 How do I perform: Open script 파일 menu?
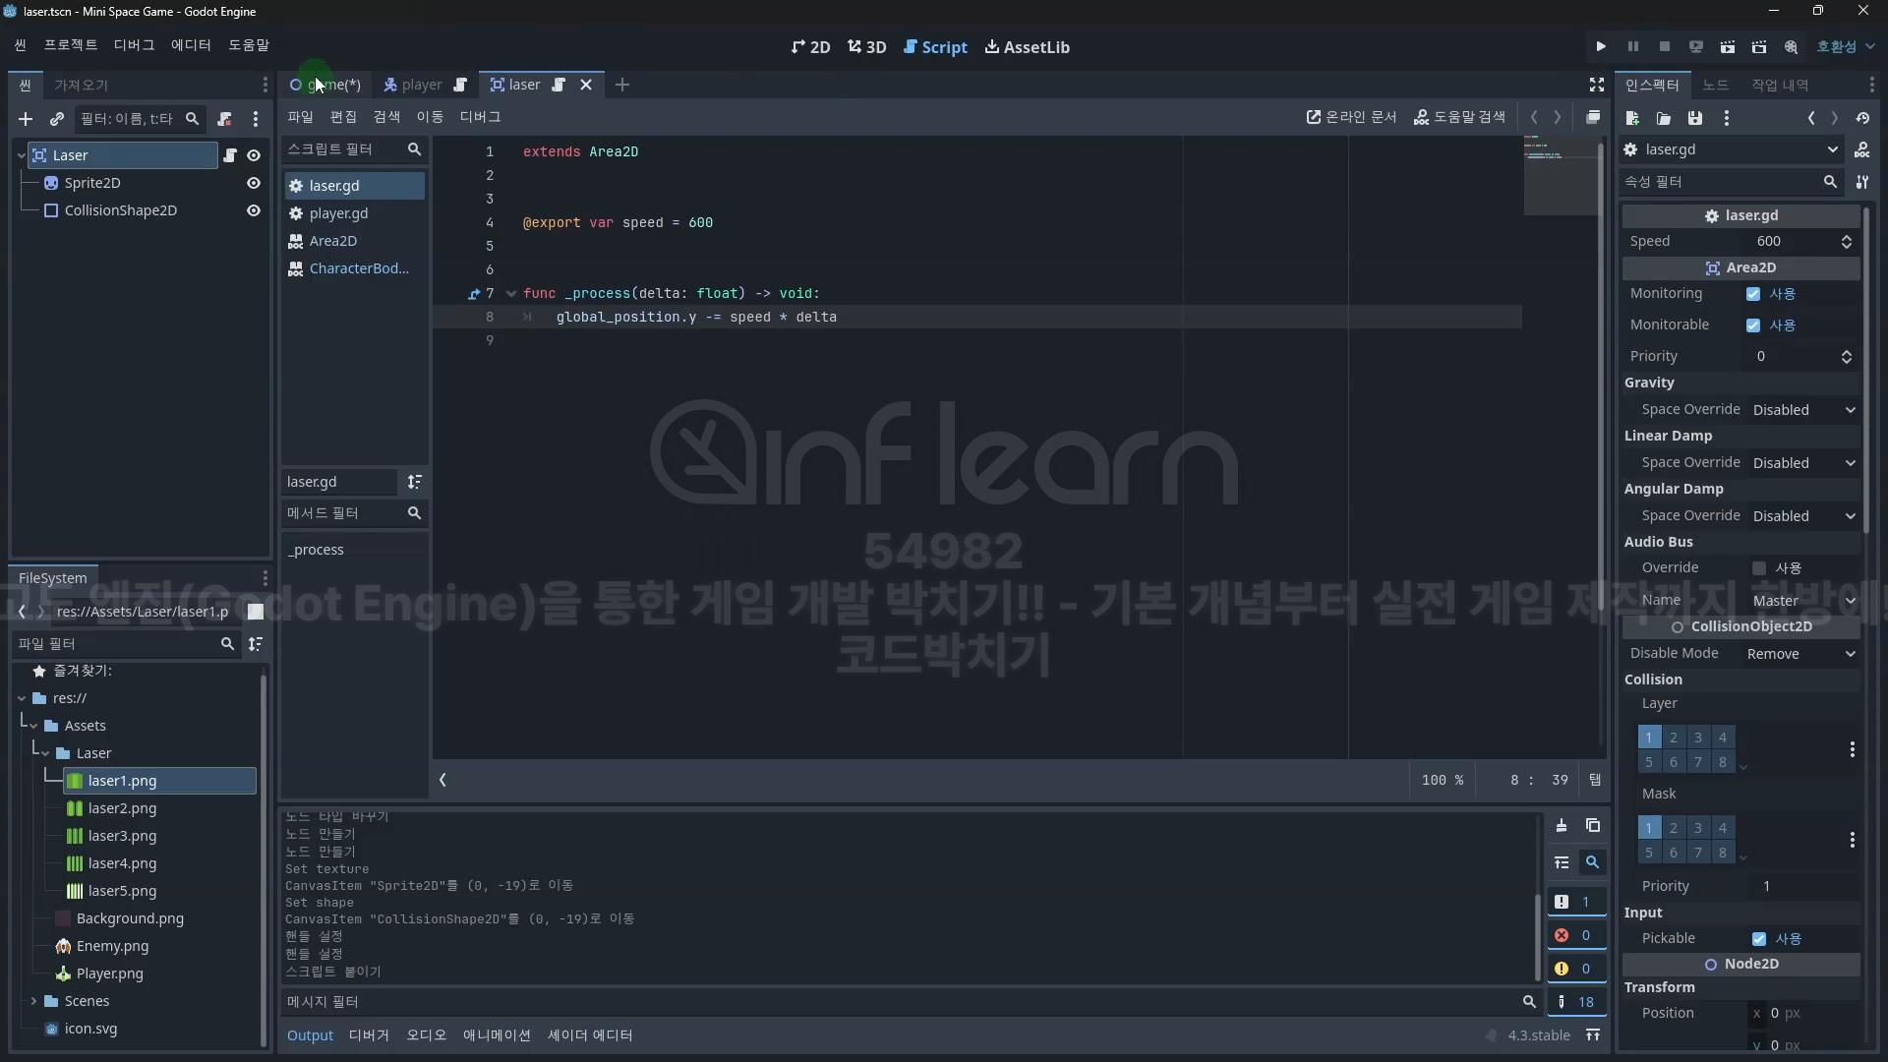300,117
